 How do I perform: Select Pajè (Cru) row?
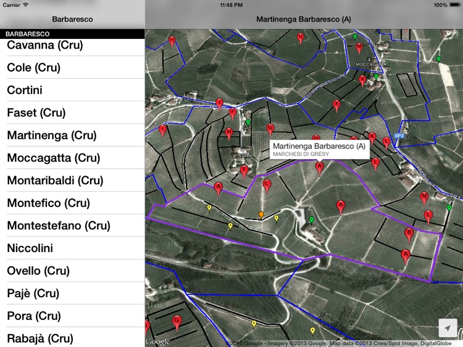pos(72,293)
